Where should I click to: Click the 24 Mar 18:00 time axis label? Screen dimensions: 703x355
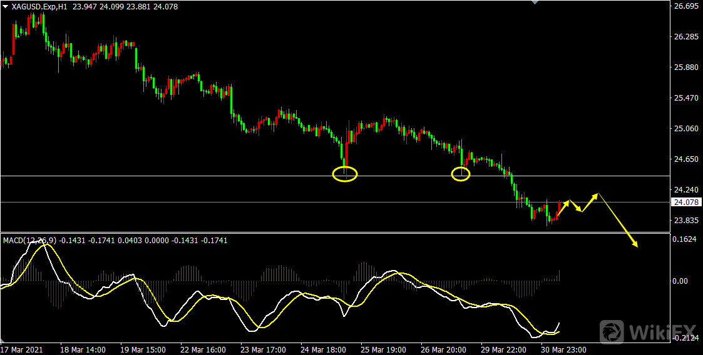tap(324, 349)
